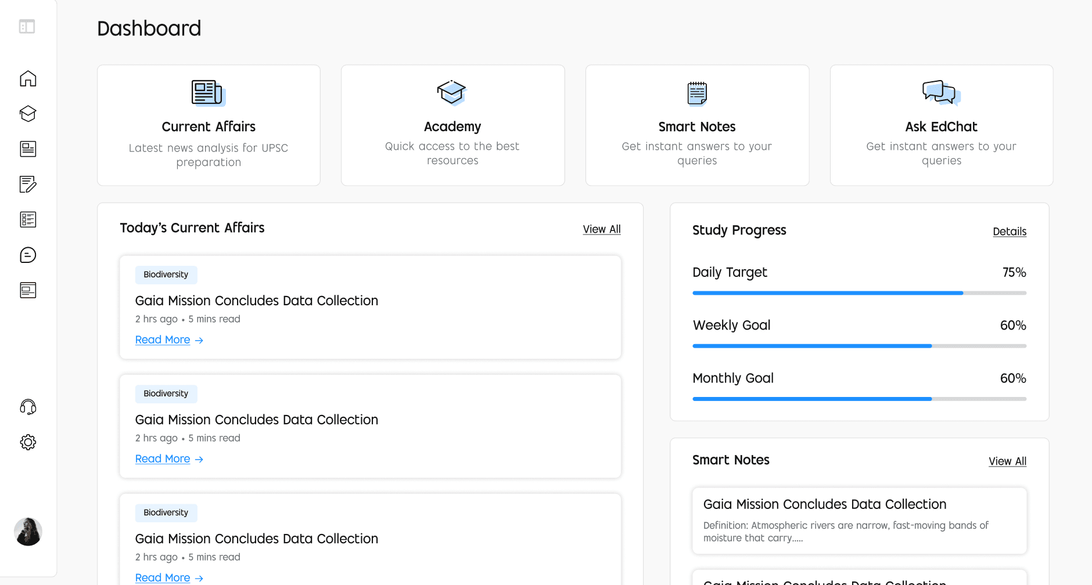Click View All in Smart Notes panel
The image size is (1092, 585).
[x=1007, y=461]
